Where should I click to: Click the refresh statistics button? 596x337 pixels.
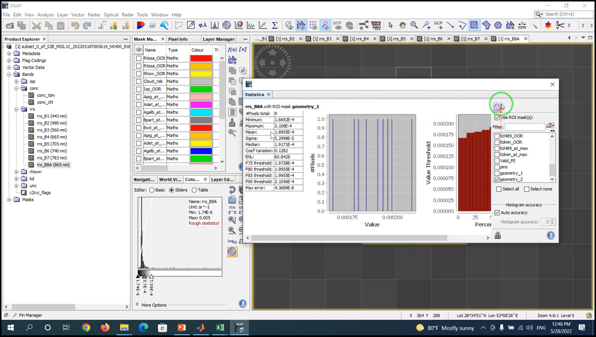coord(498,107)
